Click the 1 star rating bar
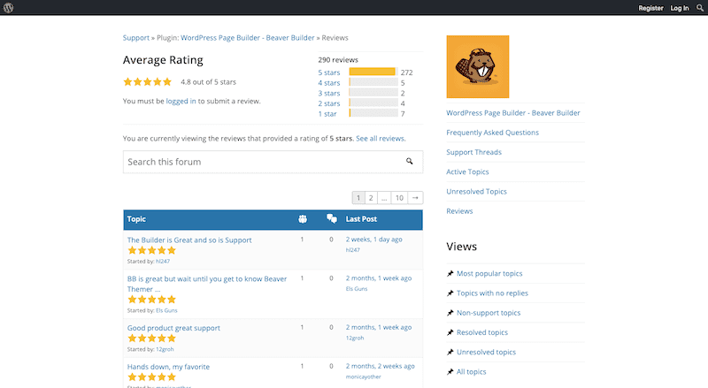Viewport: 708px width, 388px height. click(x=373, y=113)
